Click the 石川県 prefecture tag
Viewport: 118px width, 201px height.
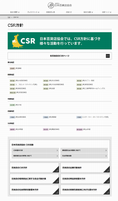pyautogui.click(x=12, y=105)
